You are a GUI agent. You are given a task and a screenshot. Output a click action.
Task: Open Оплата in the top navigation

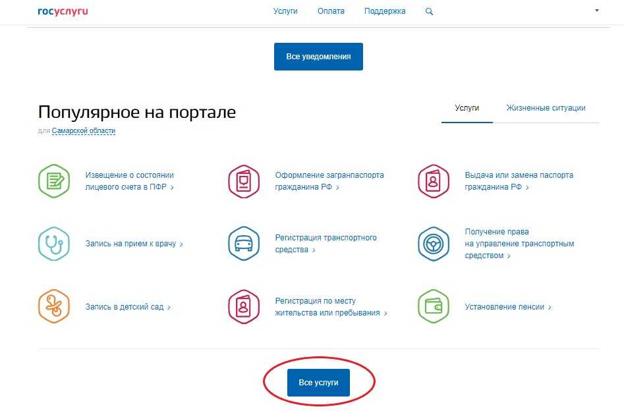(331, 11)
